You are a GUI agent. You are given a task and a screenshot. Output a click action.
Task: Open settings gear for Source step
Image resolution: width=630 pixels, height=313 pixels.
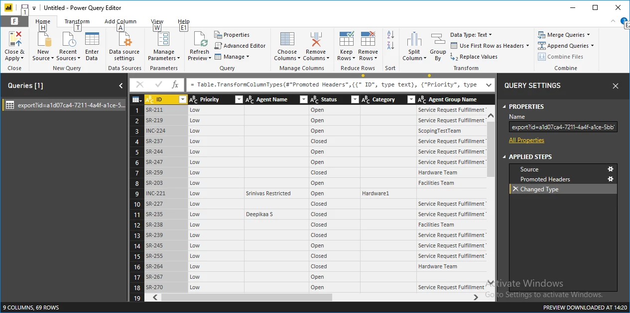611,169
